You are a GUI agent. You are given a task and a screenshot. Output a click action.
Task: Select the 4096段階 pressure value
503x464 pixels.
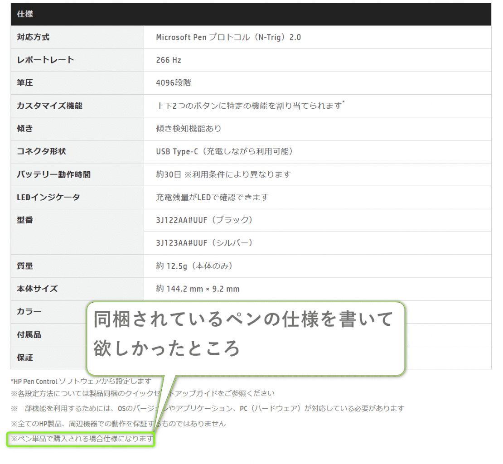tap(174, 83)
